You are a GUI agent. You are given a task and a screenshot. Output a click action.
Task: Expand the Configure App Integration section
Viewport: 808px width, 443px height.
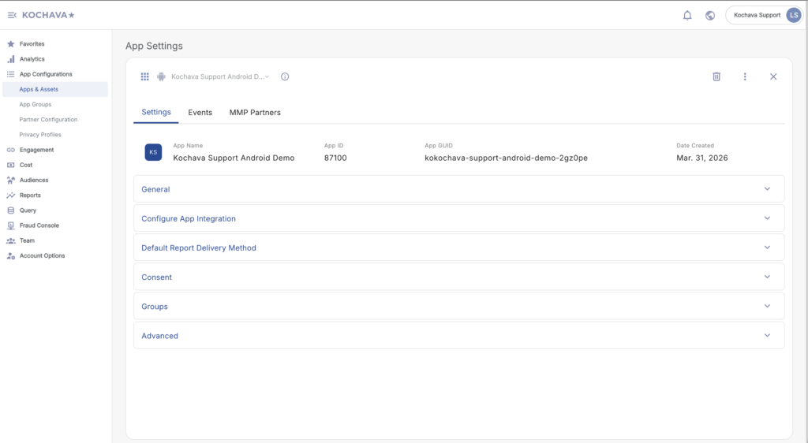point(458,218)
